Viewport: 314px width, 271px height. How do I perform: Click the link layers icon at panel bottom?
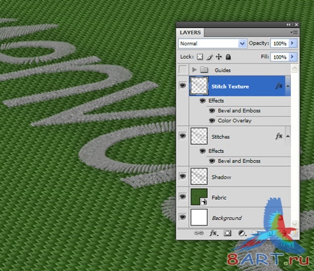[199, 233]
